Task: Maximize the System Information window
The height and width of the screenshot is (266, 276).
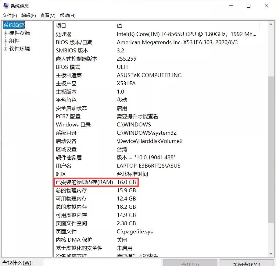Action: [249, 6]
